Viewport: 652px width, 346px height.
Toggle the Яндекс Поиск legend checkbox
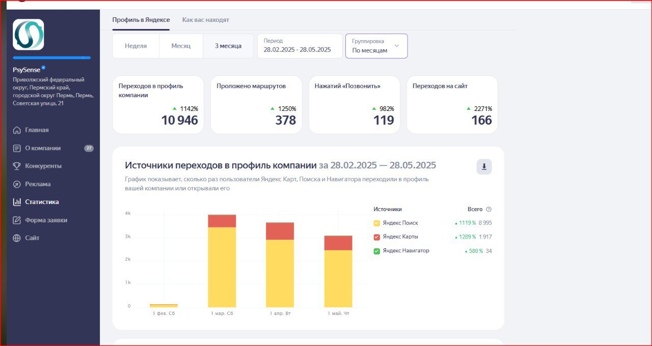pyautogui.click(x=377, y=223)
